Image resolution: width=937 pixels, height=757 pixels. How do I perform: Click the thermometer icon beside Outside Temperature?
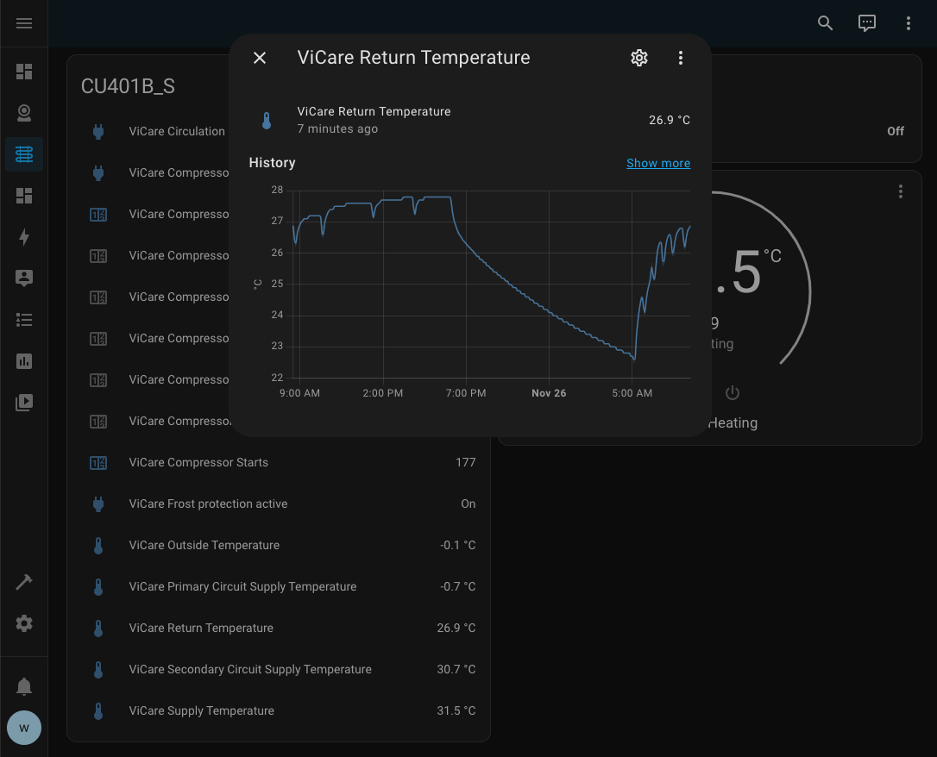tap(98, 546)
